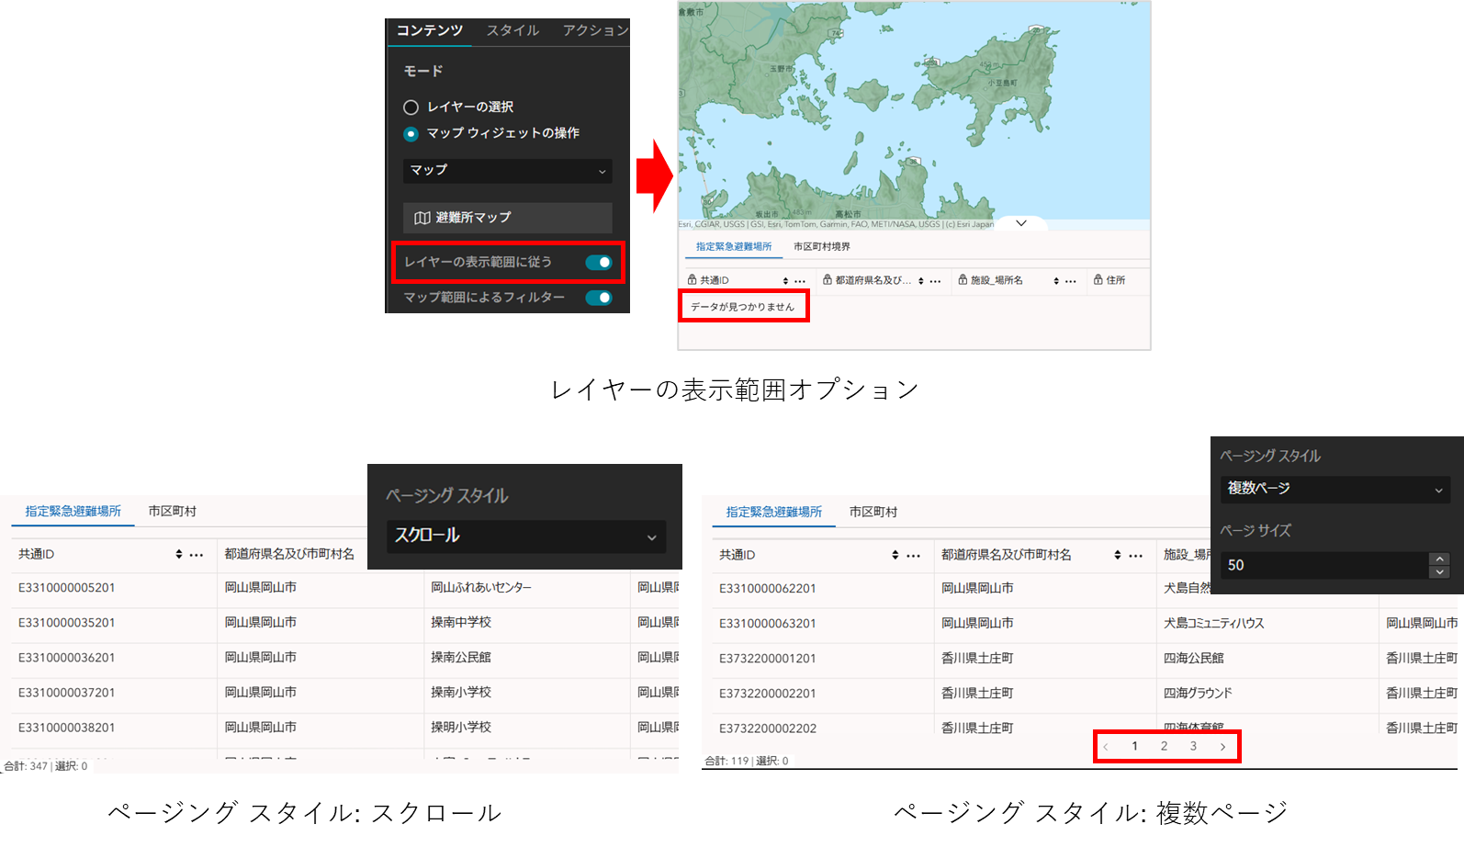Go to page 2 in pagination

1164,747
